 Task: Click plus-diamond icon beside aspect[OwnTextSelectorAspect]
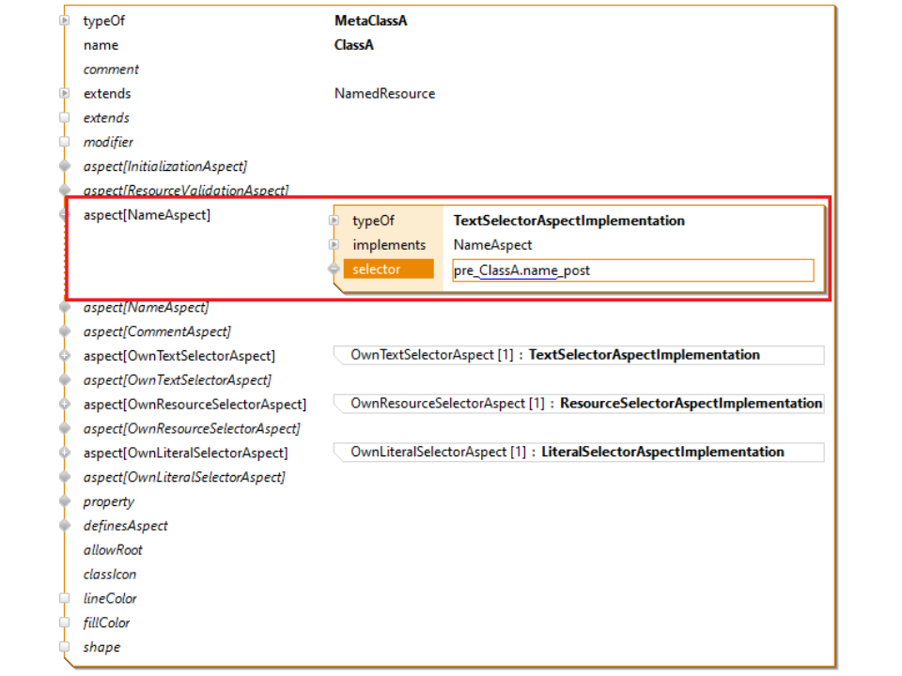point(65,356)
